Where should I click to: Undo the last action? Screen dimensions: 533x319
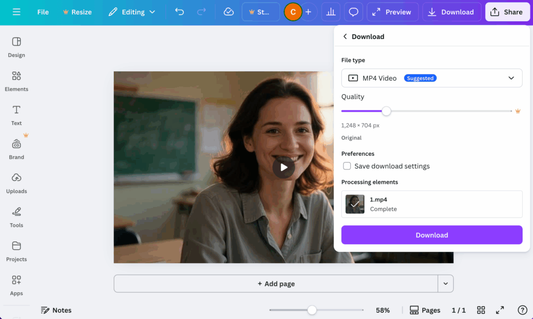click(180, 12)
